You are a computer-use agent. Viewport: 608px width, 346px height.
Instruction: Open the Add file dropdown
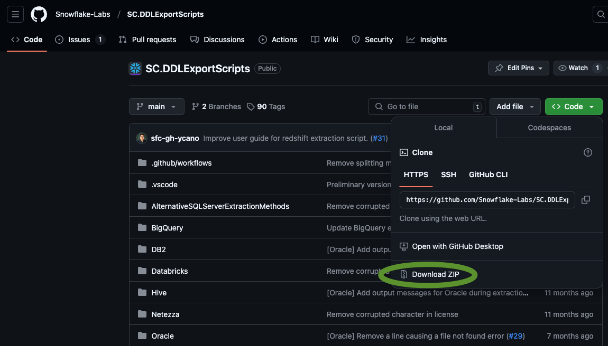(515, 107)
